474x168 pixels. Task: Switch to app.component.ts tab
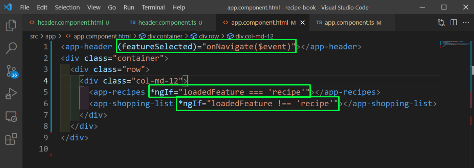(352, 23)
